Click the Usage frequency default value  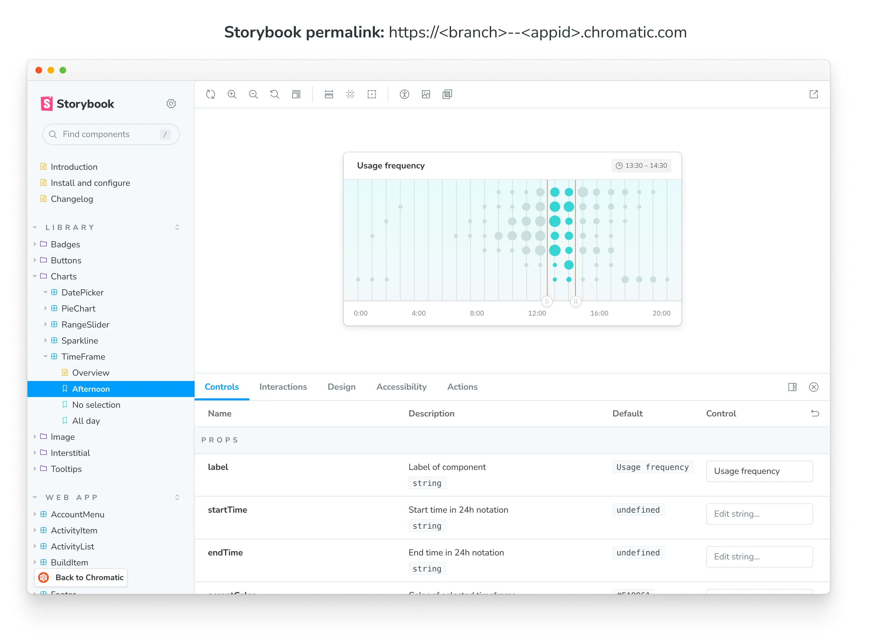[x=653, y=467]
